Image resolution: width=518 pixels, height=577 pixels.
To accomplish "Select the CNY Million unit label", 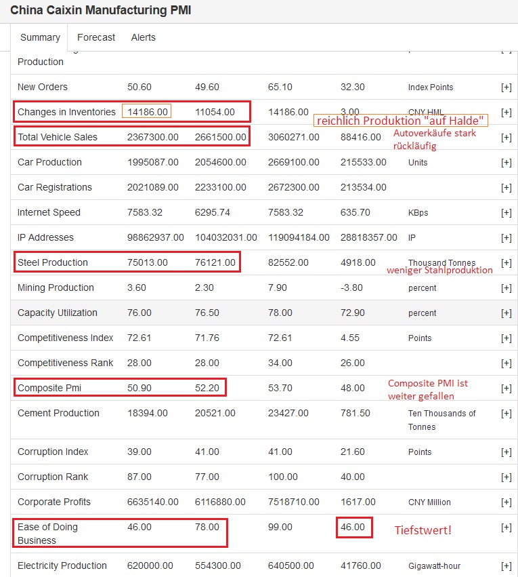I will pyautogui.click(x=429, y=502).
